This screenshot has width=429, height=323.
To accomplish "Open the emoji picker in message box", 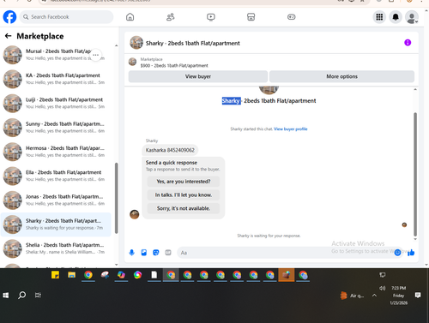I will pos(397,253).
